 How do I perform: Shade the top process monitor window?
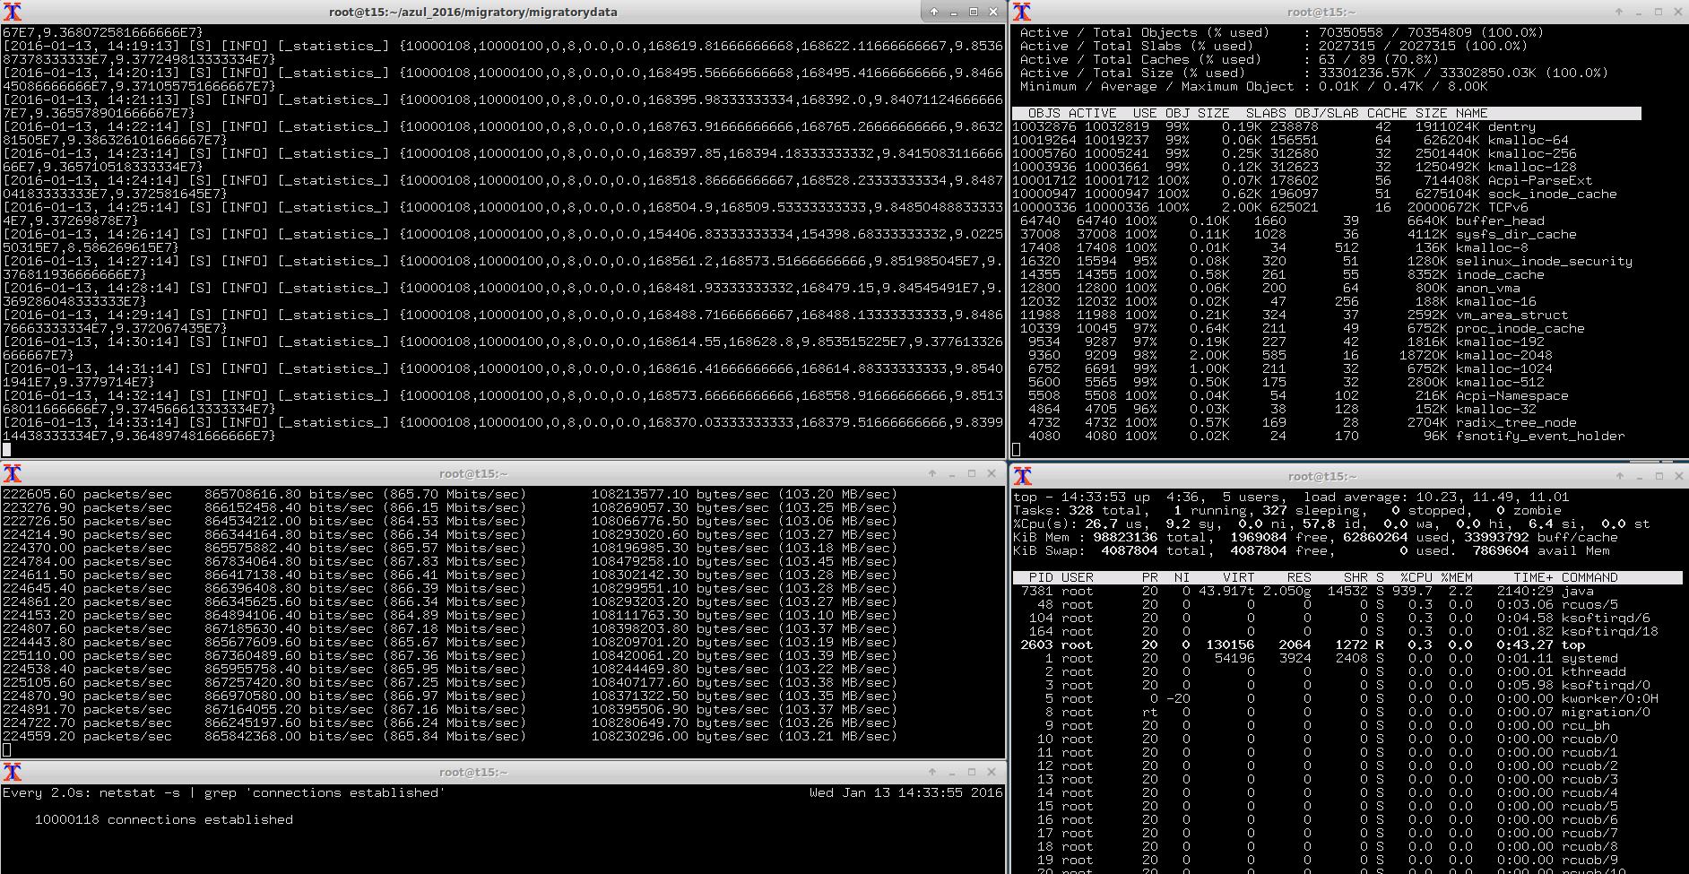(x=1620, y=476)
